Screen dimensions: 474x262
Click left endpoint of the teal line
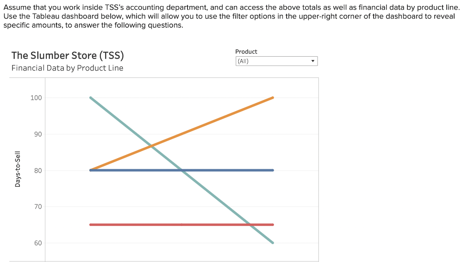(x=91, y=98)
